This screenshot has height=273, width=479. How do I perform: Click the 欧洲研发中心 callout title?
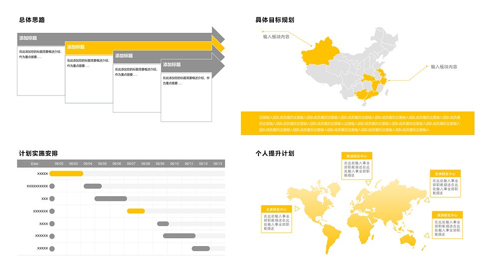pos(357,156)
